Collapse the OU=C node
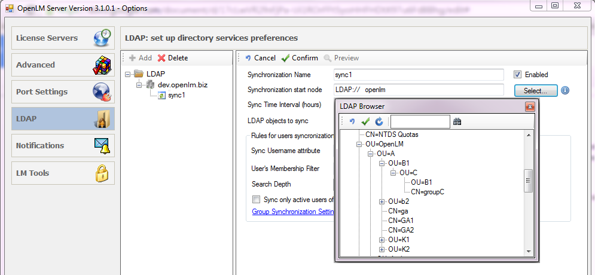Viewport: 595px width, 275px height. [393, 173]
